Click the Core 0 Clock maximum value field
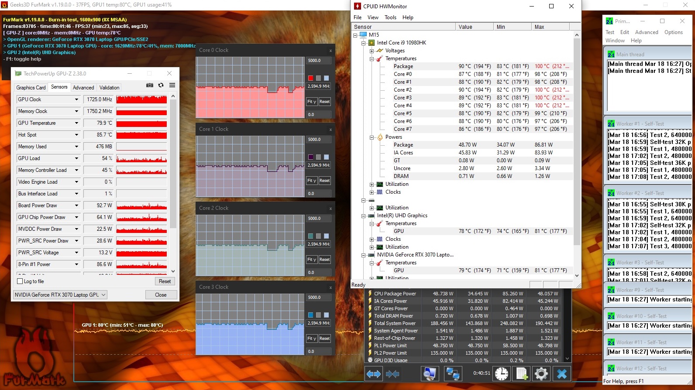The height and width of the screenshot is (390, 695). [x=319, y=61]
